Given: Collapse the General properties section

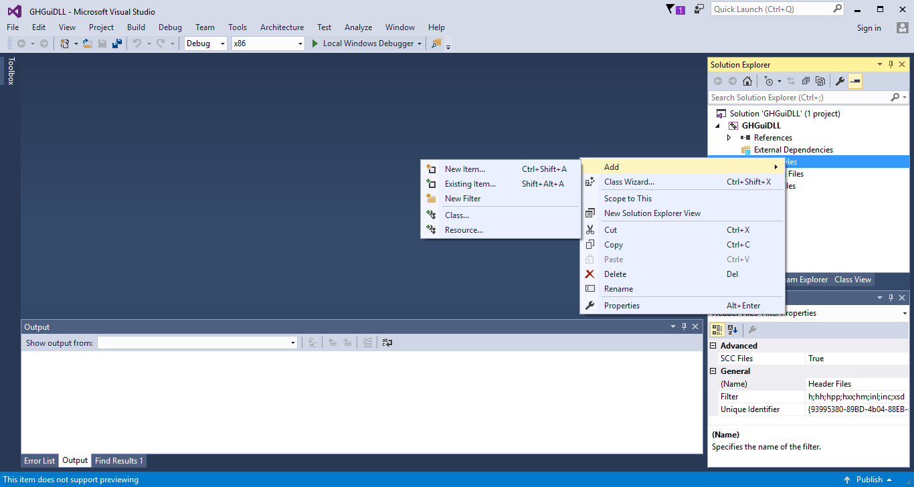Looking at the screenshot, I should (x=713, y=371).
